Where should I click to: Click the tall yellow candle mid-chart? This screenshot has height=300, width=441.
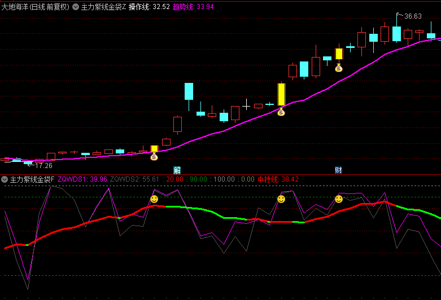[281, 95]
